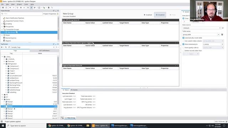The width and height of the screenshot is (228, 128).
Task: Collapse the Transaction Groups node
Action: coord(2,30)
